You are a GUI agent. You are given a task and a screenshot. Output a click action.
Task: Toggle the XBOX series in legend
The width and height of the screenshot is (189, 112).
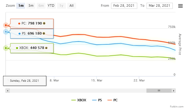(79, 100)
